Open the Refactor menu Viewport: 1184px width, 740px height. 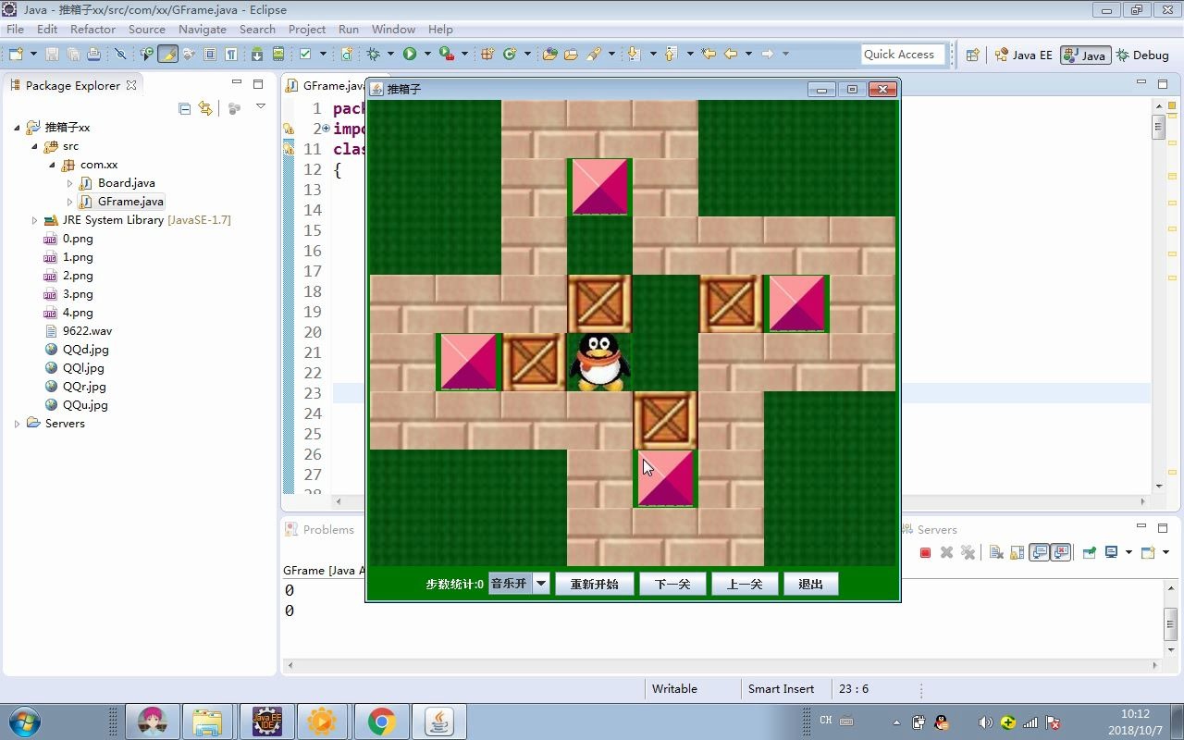point(92,29)
